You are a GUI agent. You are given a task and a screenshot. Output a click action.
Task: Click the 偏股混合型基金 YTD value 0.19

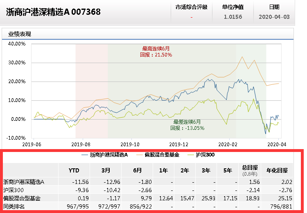(83, 198)
